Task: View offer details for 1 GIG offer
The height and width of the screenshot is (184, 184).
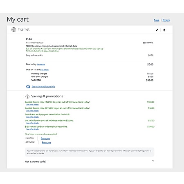Action: click(x=32, y=123)
